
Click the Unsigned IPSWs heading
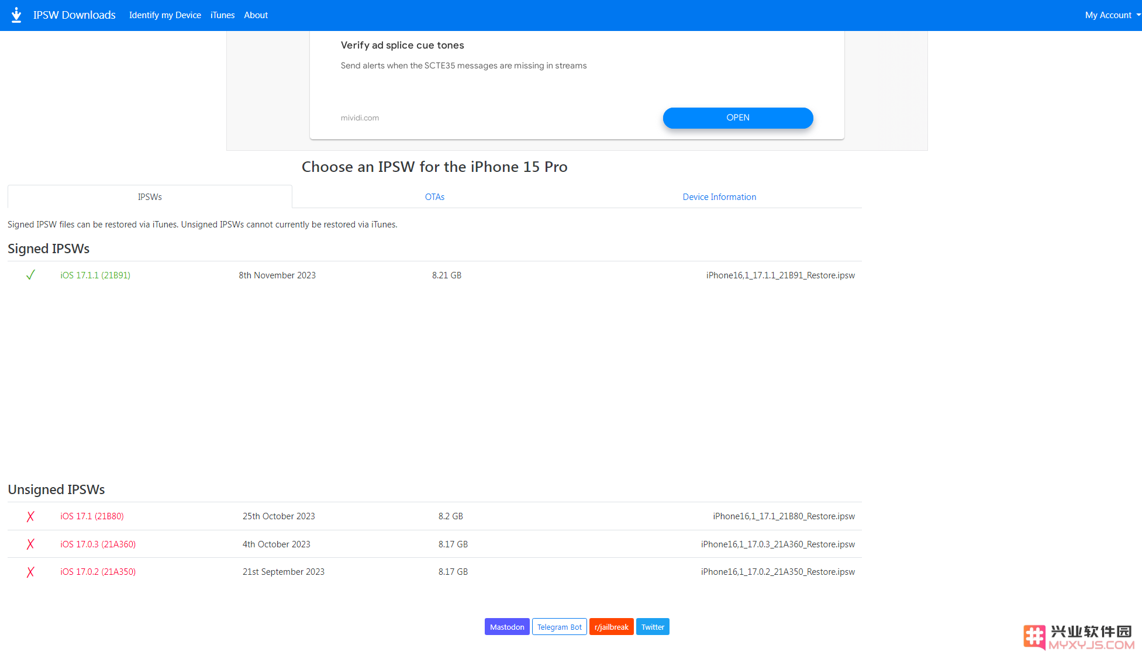click(x=56, y=489)
